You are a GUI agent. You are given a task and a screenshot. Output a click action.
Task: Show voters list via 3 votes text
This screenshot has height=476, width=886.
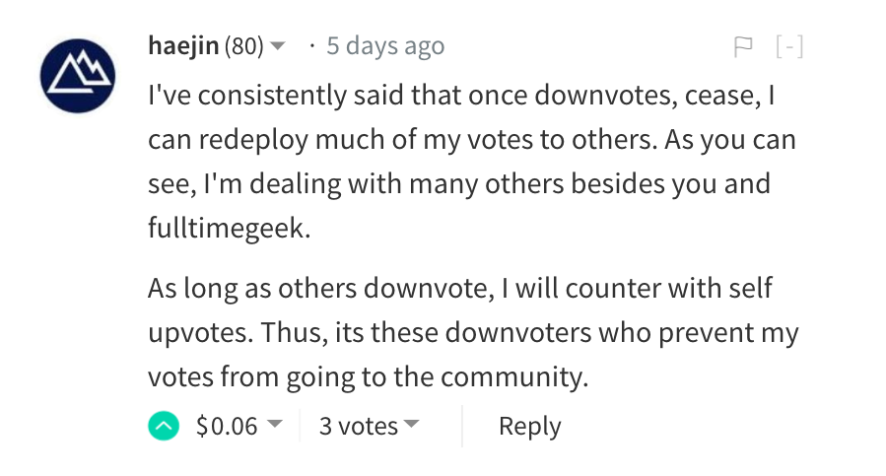click(358, 426)
